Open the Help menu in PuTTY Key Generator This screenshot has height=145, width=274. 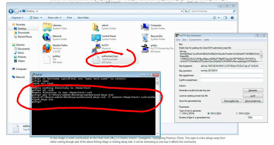207,40
